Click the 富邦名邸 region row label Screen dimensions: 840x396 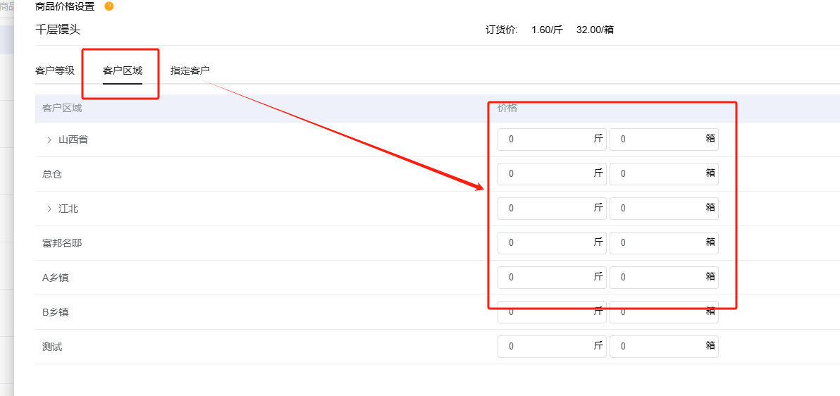(62, 243)
